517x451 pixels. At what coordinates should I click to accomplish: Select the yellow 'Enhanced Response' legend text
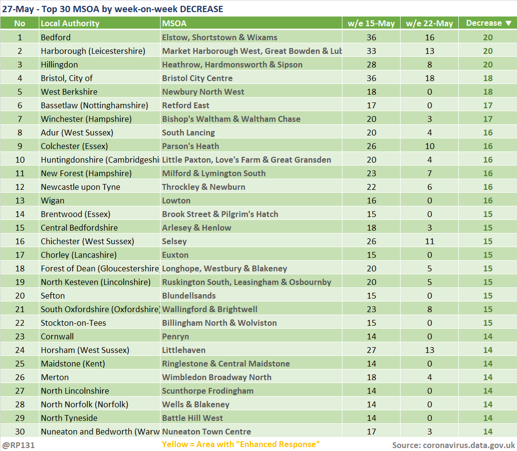pos(241,444)
